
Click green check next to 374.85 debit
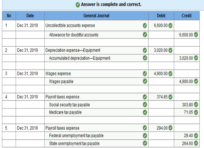click(170, 97)
